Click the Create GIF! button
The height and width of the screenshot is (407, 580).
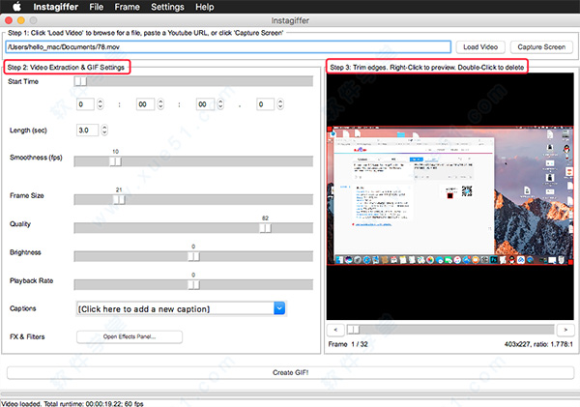coord(290,372)
